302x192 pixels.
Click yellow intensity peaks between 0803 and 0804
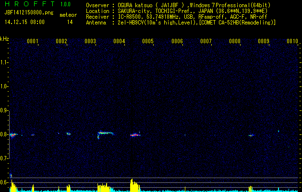click(104, 187)
